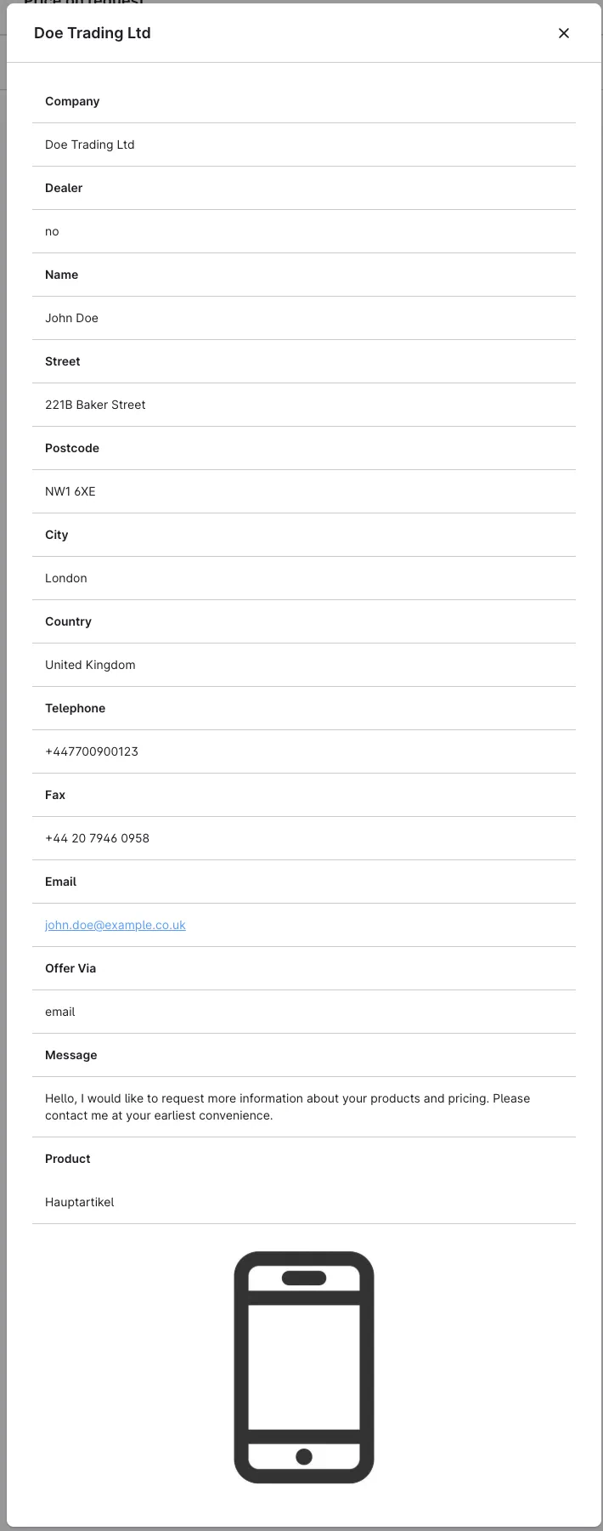The height and width of the screenshot is (1531, 603).
Task: Click the name John Doe
Action: tap(71, 318)
